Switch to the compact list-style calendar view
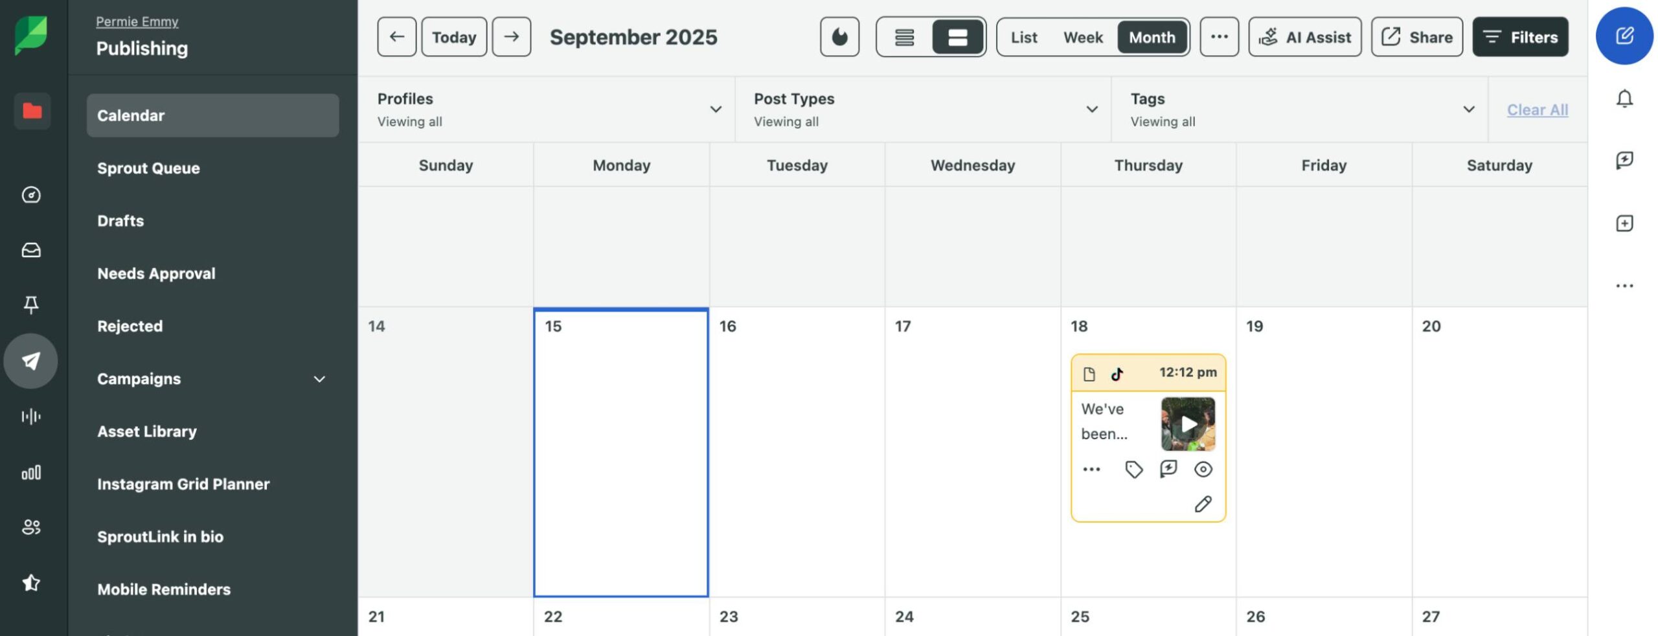Image resolution: width=1658 pixels, height=636 pixels. tap(905, 37)
